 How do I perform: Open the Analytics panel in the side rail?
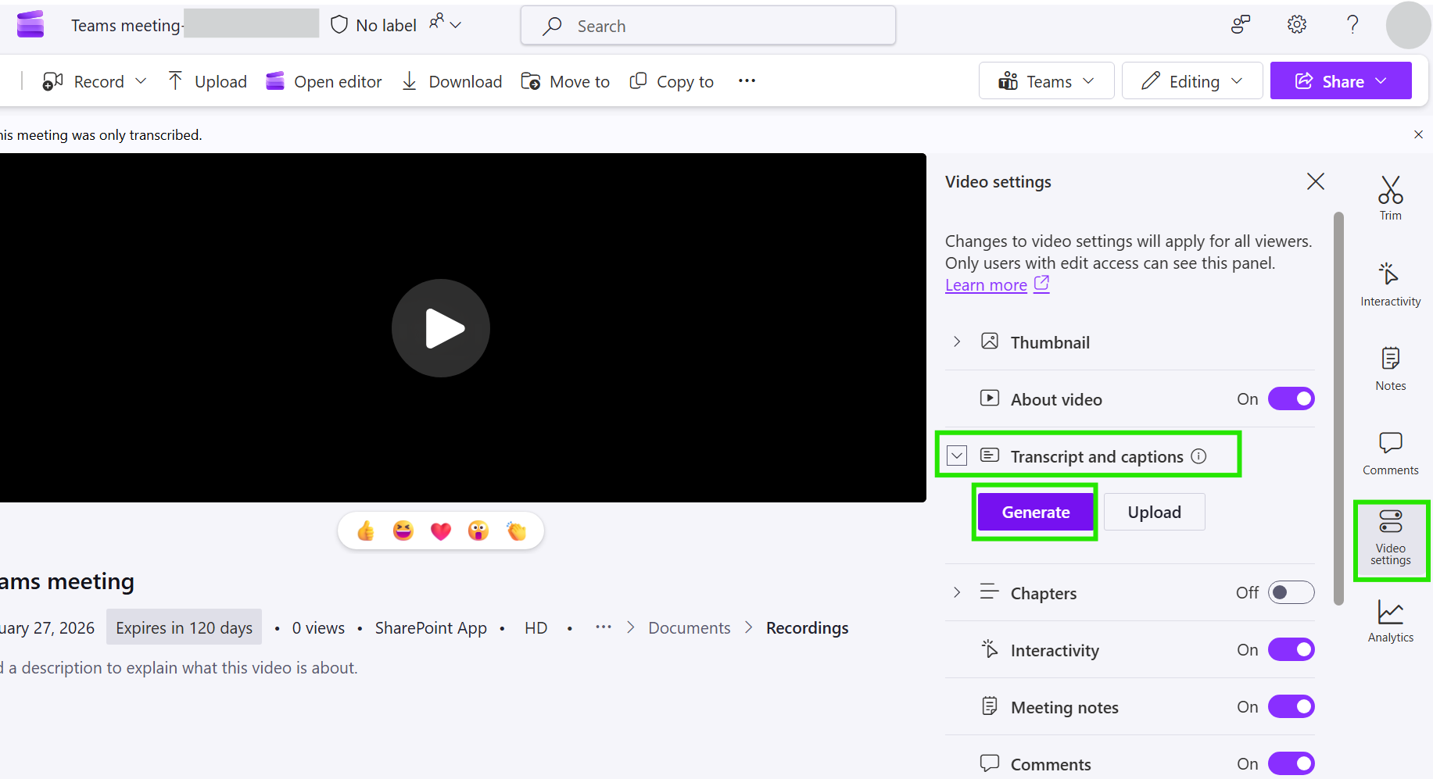pyautogui.click(x=1390, y=621)
